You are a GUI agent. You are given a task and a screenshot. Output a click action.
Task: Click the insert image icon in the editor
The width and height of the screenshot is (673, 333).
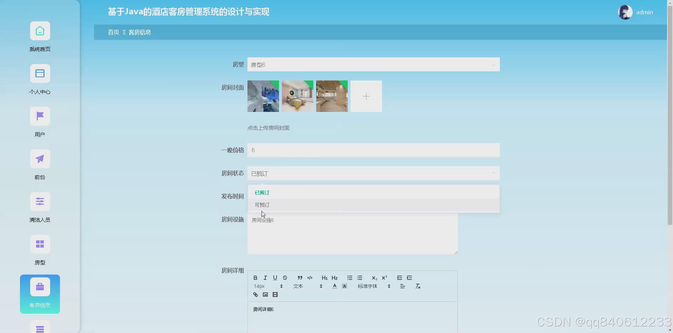point(265,294)
